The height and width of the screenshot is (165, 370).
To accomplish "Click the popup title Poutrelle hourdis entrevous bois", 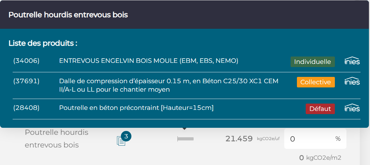I will click(68, 15).
